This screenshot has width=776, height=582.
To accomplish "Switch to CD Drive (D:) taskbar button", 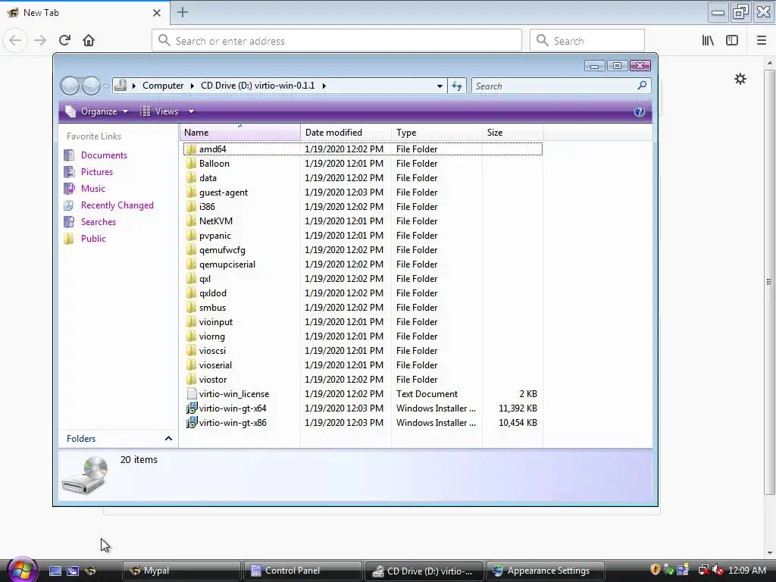I will [424, 571].
